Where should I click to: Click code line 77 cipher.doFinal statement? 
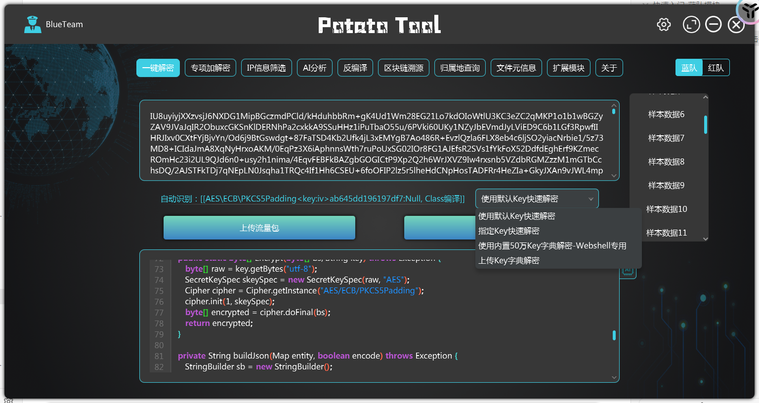click(258, 312)
